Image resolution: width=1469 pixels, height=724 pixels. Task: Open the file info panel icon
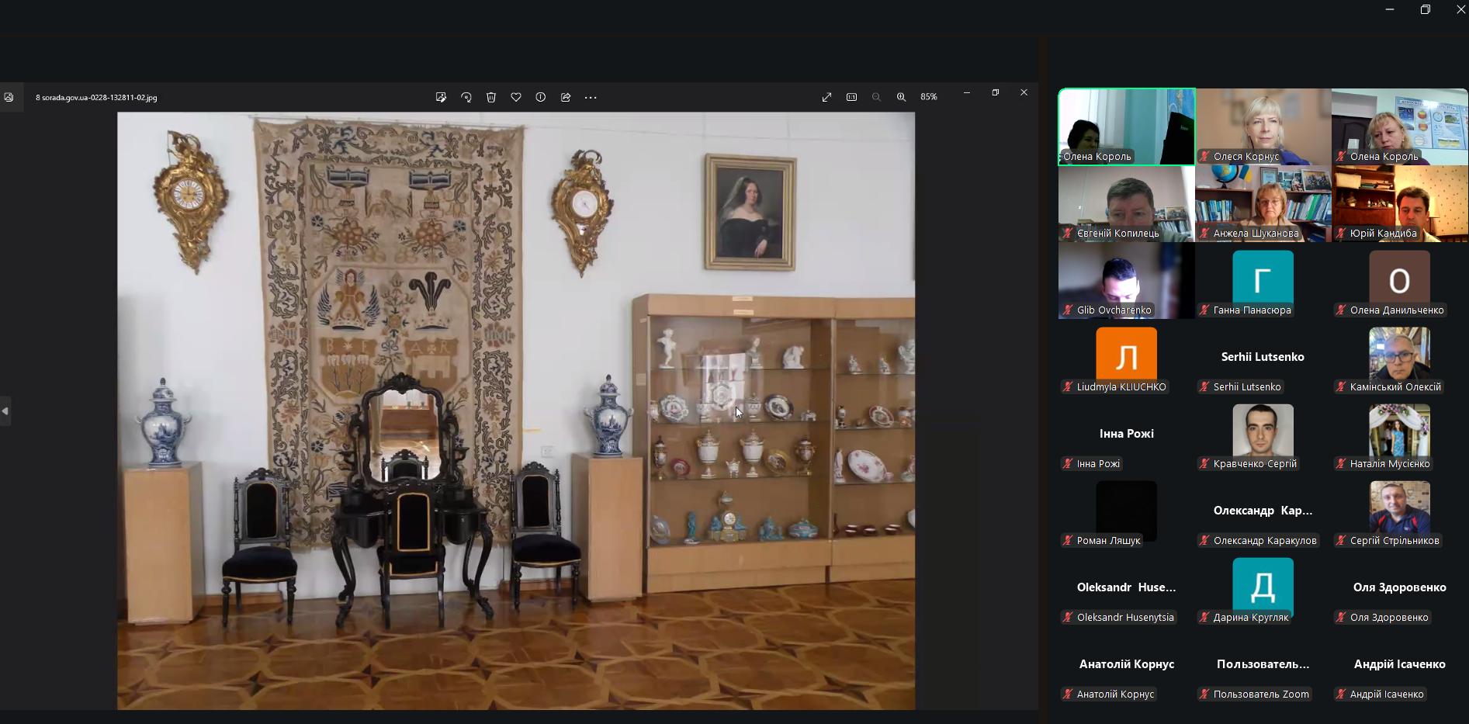pos(541,97)
